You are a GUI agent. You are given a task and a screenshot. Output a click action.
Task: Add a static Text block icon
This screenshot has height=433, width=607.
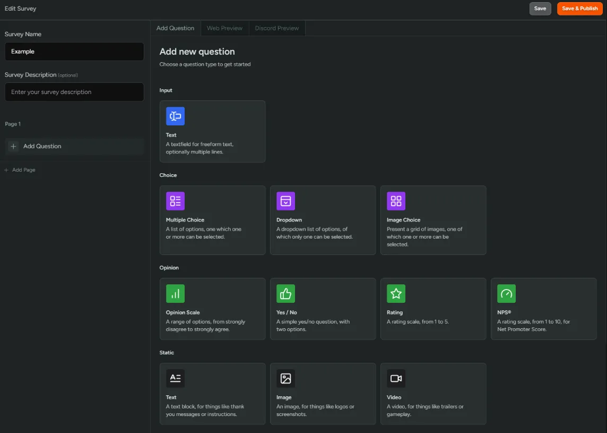click(x=175, y=378)
